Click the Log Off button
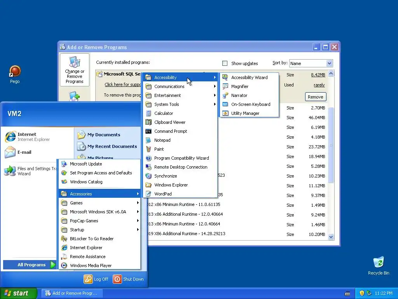This screenshot has height=299, width=398. pos(96,279)
